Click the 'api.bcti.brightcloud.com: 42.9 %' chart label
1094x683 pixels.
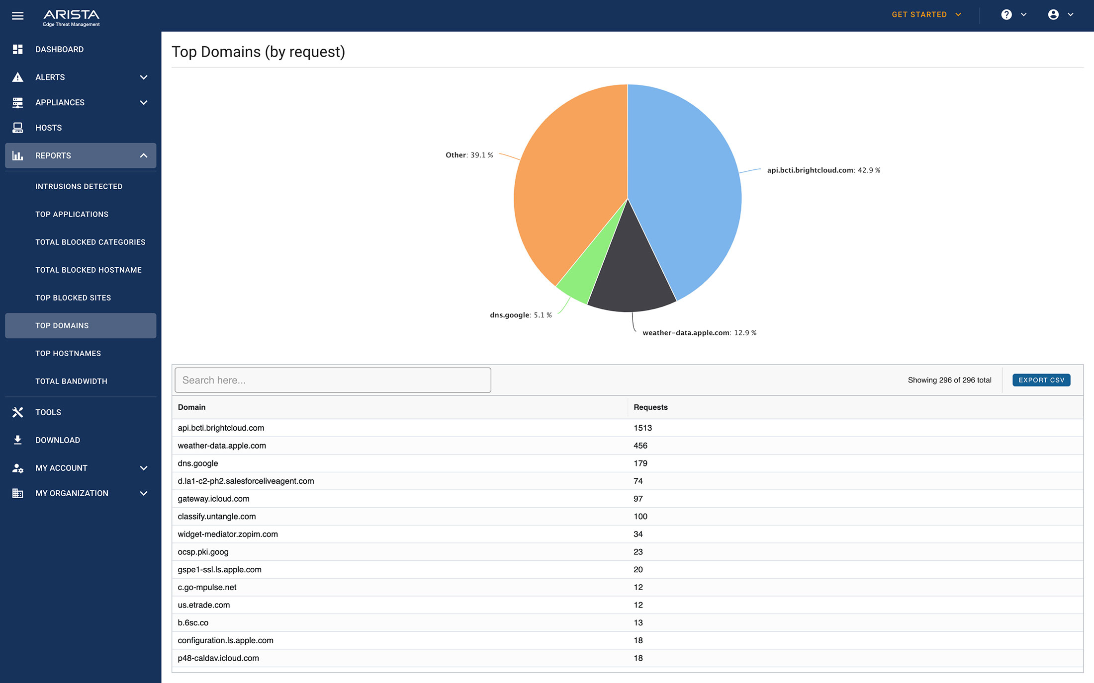tap(823, 170)
